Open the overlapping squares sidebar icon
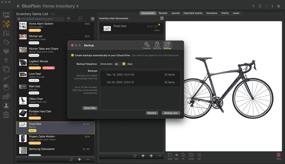The height and width of the screenshot is (164, 285). pyautogui.click(x=6, y=69)
